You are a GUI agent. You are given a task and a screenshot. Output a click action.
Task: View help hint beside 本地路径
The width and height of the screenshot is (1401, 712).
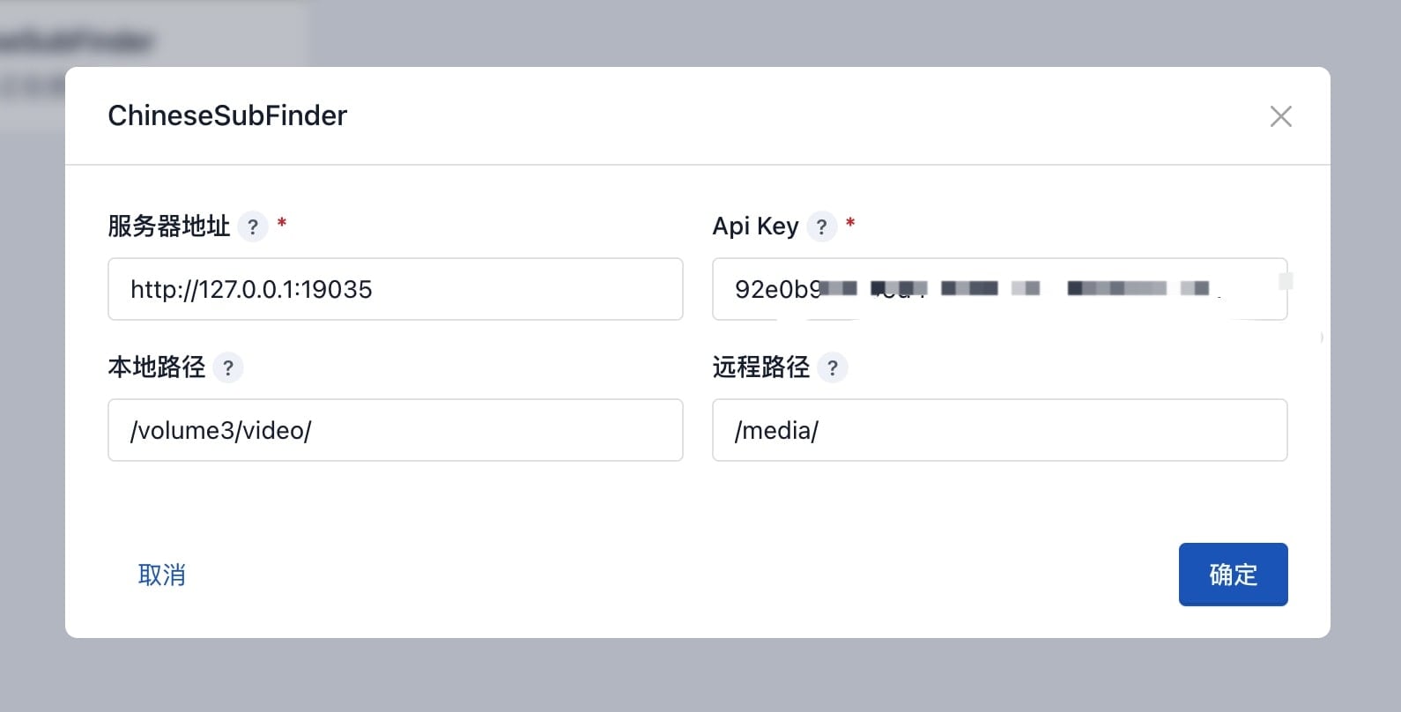(x=228, y=367)
